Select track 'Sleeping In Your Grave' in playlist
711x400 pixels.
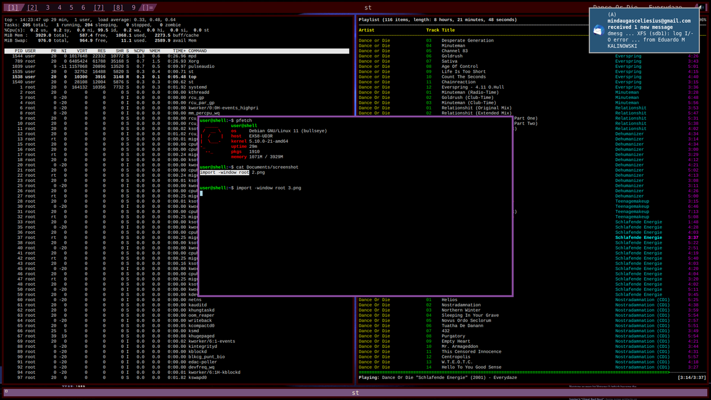pyautogui.click(x=528, y=316)
